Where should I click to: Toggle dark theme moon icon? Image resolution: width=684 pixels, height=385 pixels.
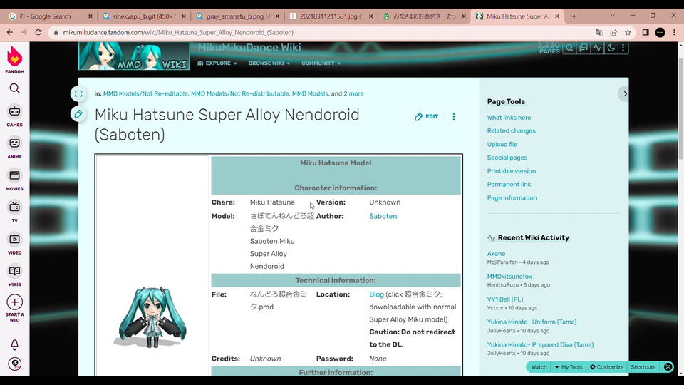tap(611, 48)
